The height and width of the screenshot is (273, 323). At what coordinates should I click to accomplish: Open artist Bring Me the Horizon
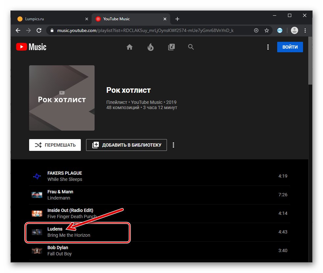click(x=69, y=235)
